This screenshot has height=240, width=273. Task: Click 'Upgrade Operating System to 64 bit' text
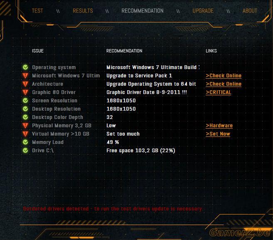point(151,84)
